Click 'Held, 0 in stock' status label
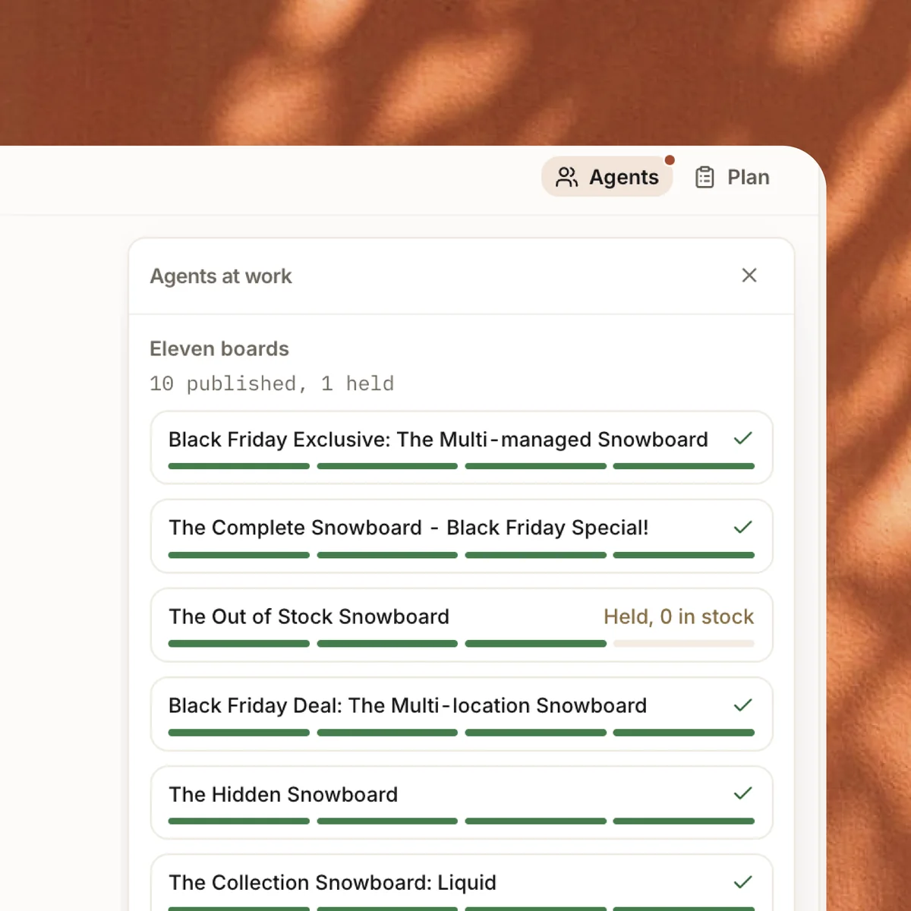The height and width of the screenshot is (911, 911). pos(679,616)
